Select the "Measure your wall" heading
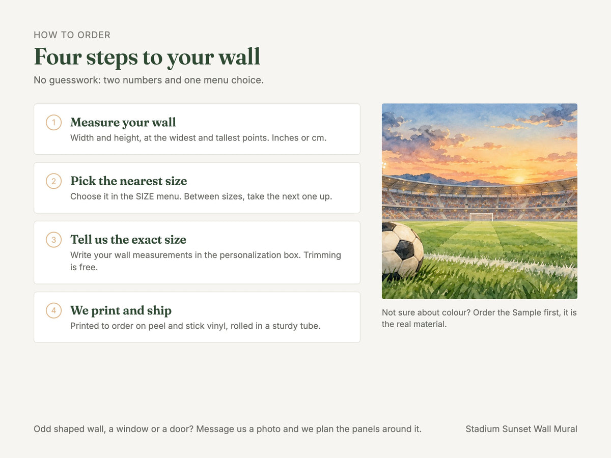 pyautogui.click(x=123, y=123)
